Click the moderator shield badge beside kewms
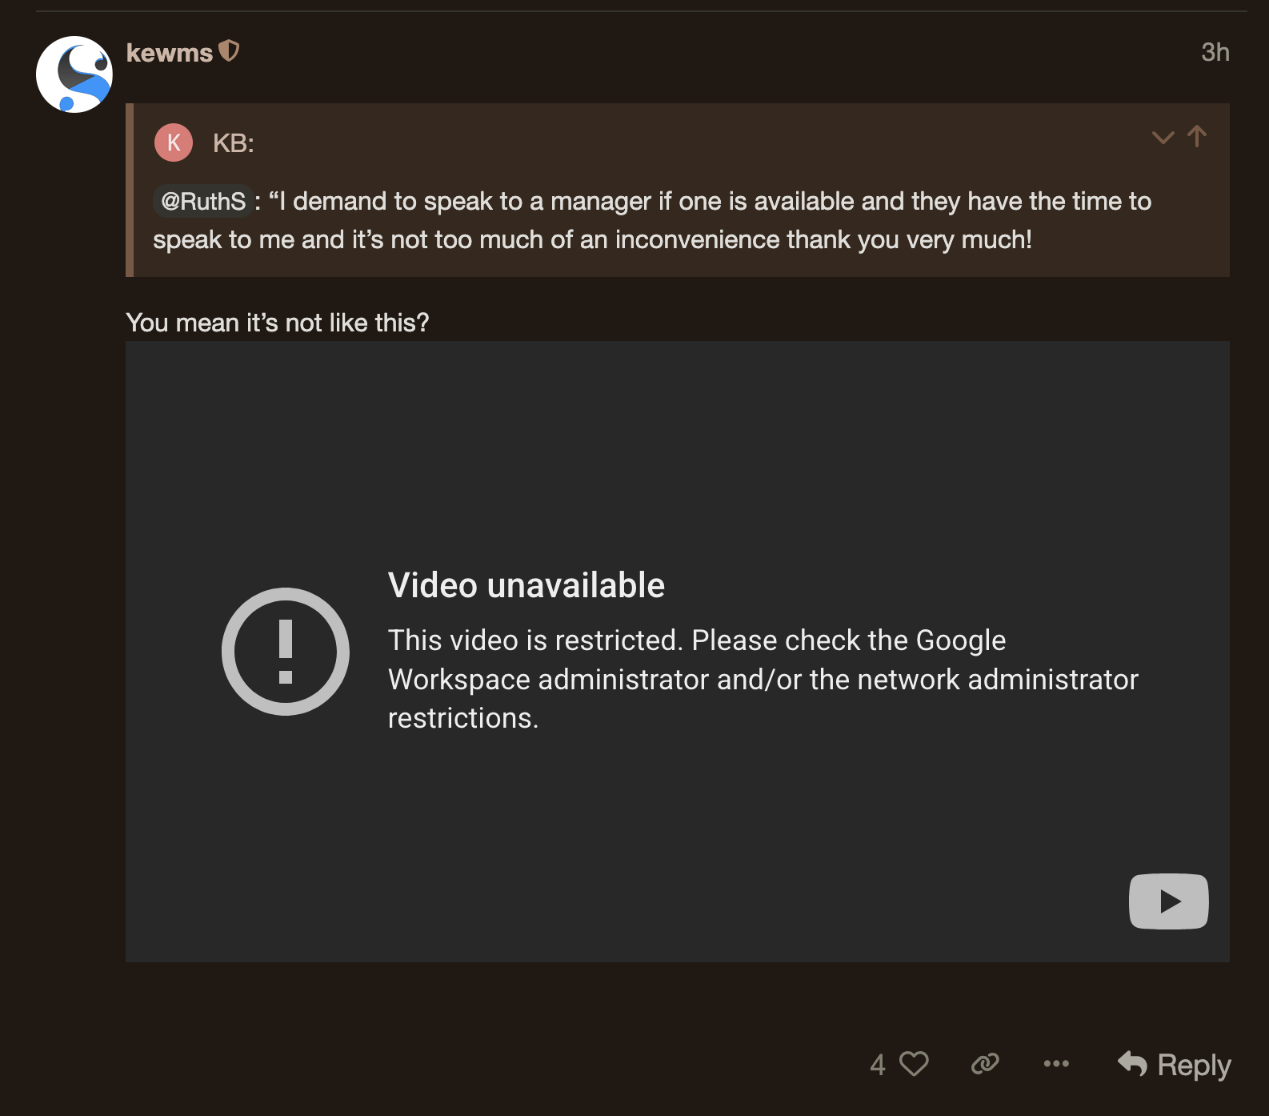 click(x=229, y=51)
